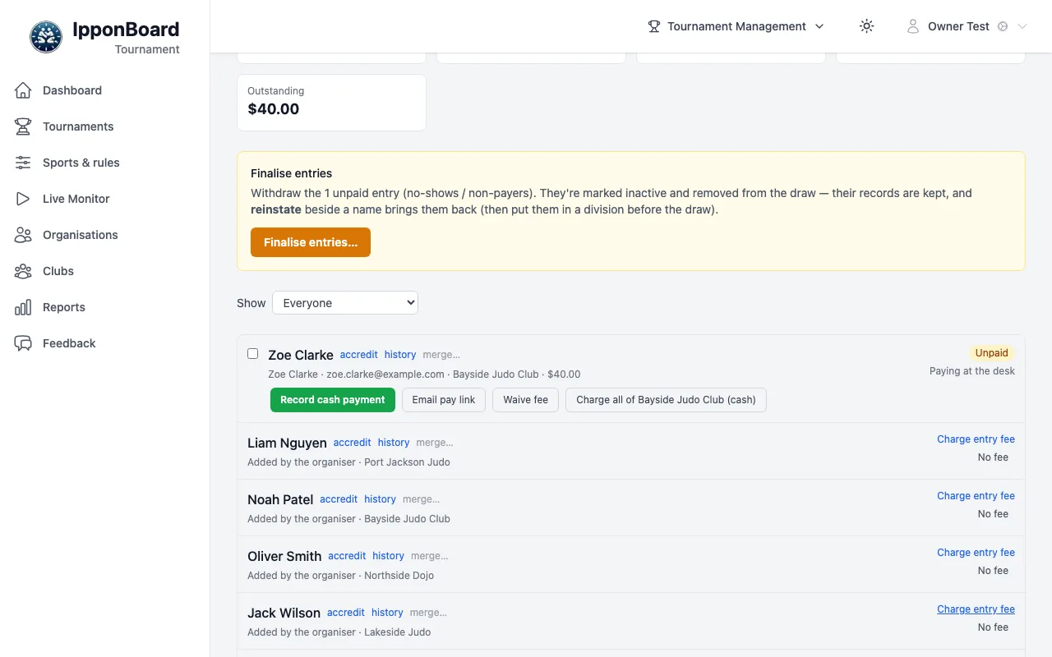1052x657 pixels.
Task: Click the Reports bar chart icon
Action: (x=23, y=307)
